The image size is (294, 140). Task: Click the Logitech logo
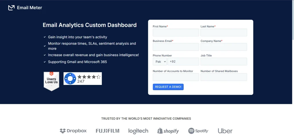(138, 131)
